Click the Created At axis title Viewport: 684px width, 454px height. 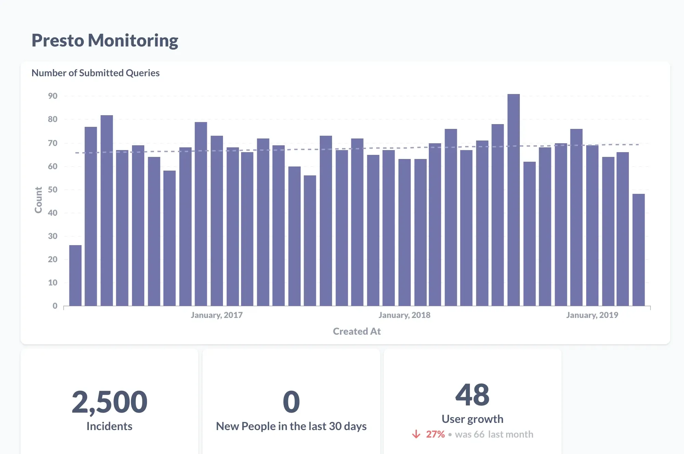tap(357, 331)
